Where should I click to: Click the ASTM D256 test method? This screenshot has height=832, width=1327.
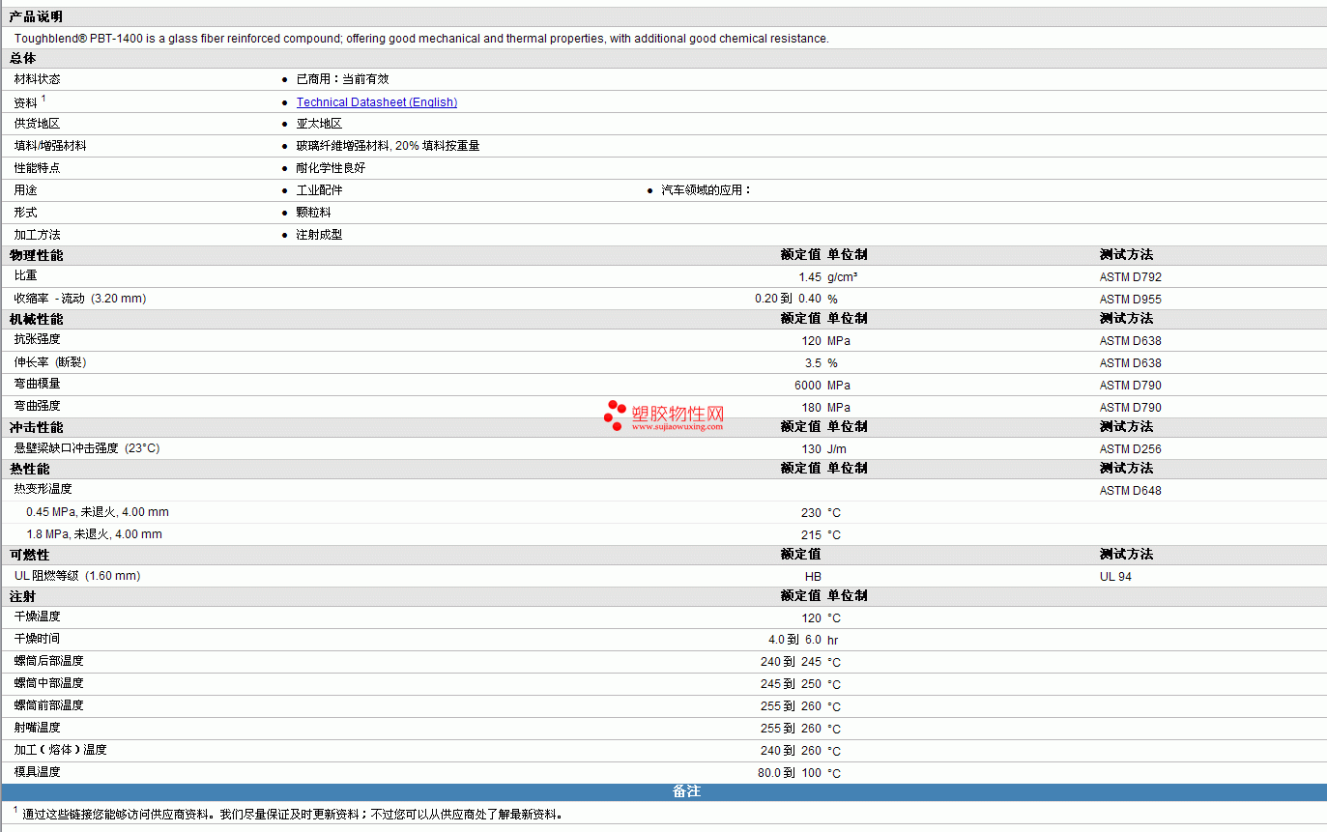1131,449
